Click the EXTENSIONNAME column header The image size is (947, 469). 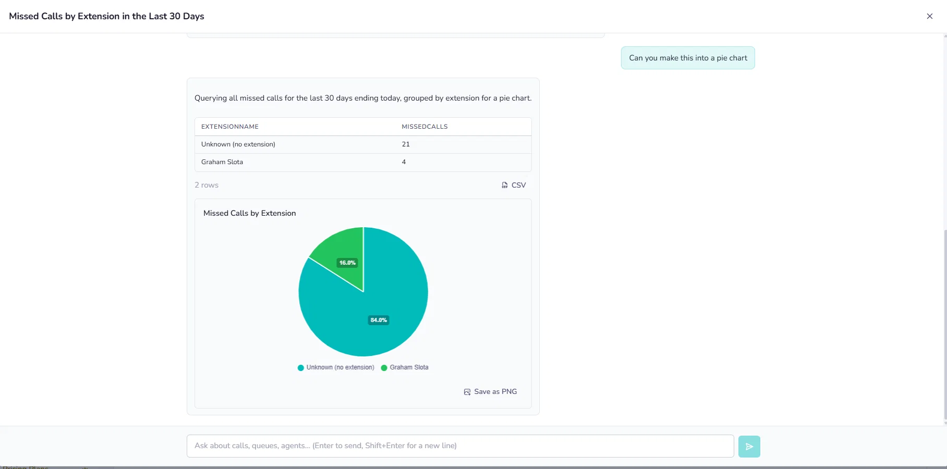click(230, 127)
